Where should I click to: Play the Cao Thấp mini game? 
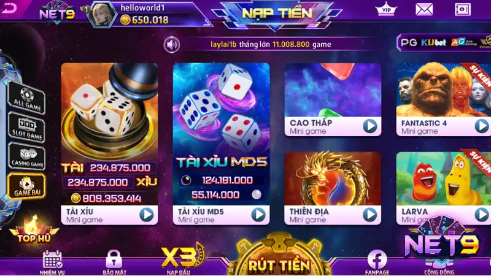point(370,126)
